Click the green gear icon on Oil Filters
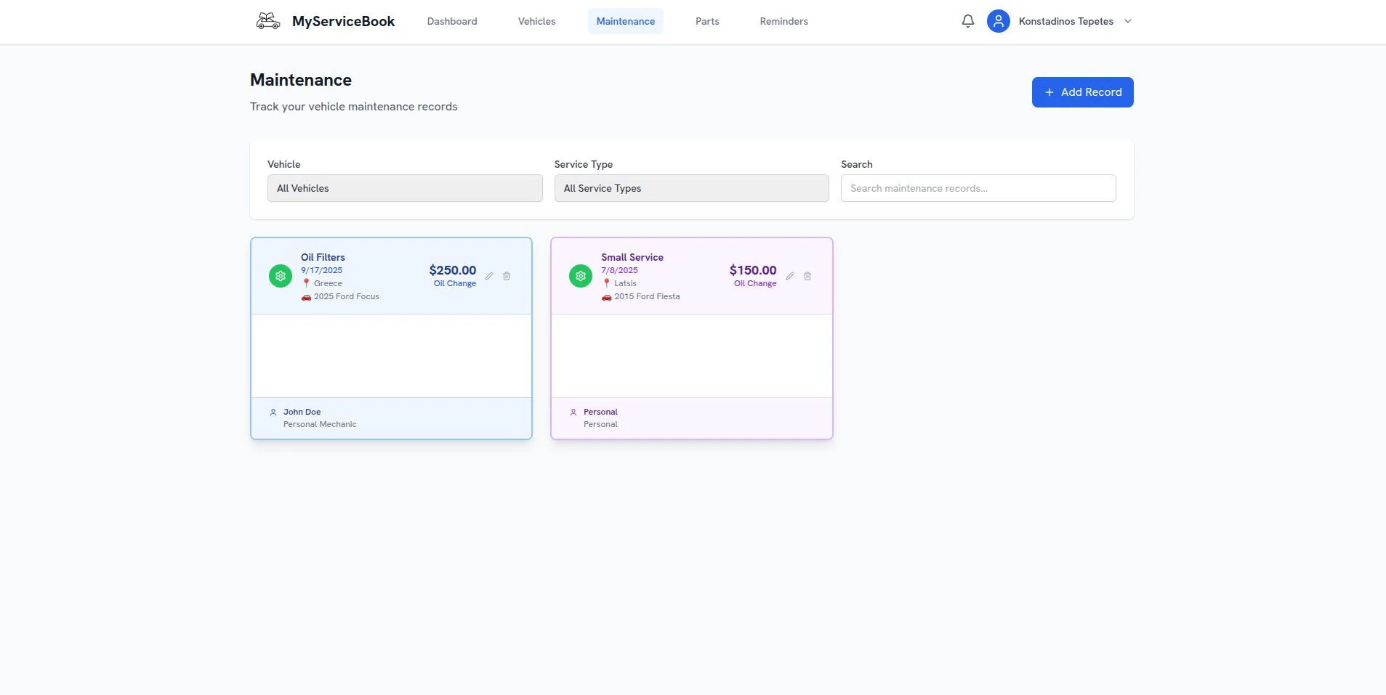Screen dimensions: 1386x695 (281, 276)
